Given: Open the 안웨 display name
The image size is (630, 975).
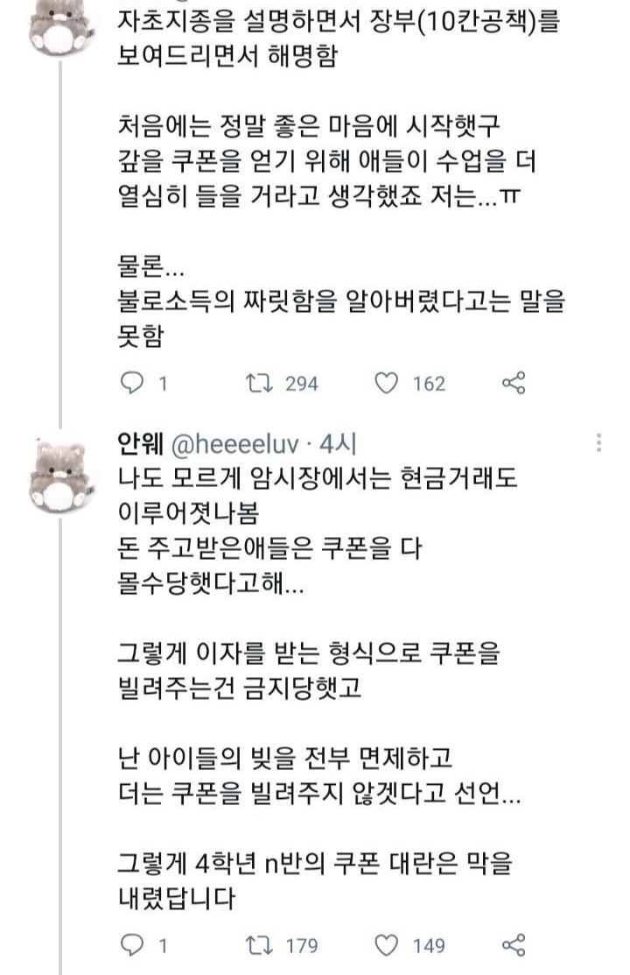Looking at the screenshot, I should click(x=136, y=444).
